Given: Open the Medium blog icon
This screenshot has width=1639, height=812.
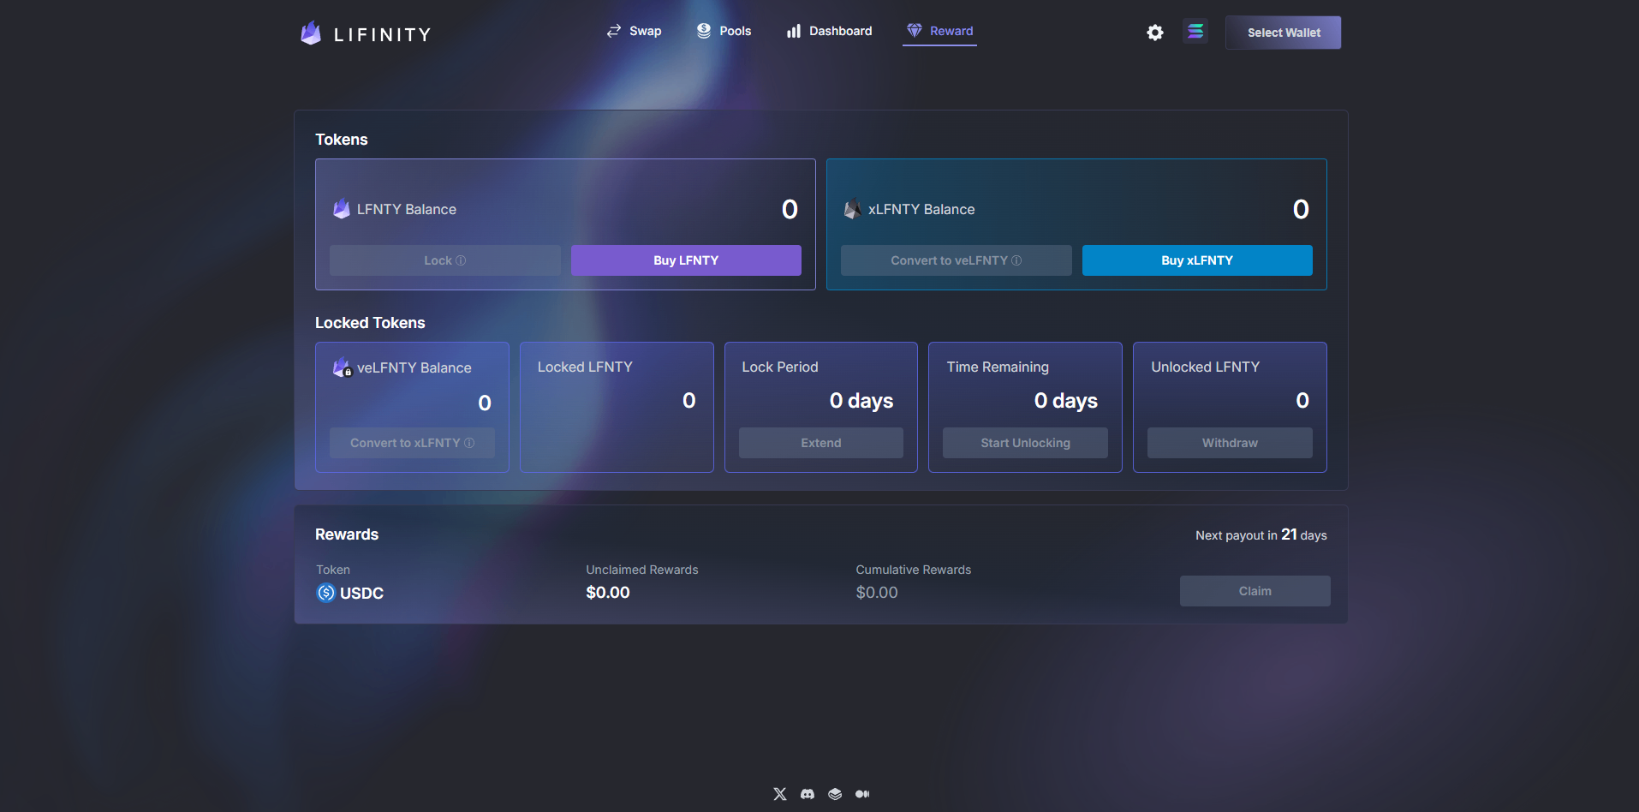Looking at the screenshot, I should (x=862, y=794).
